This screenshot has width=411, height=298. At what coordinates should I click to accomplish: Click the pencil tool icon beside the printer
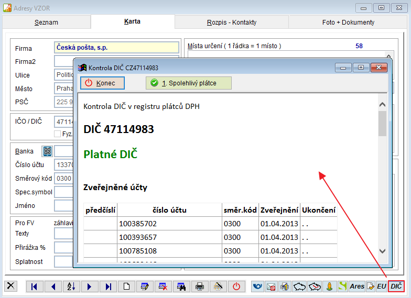pyautogui.click(x=218, y=286)
